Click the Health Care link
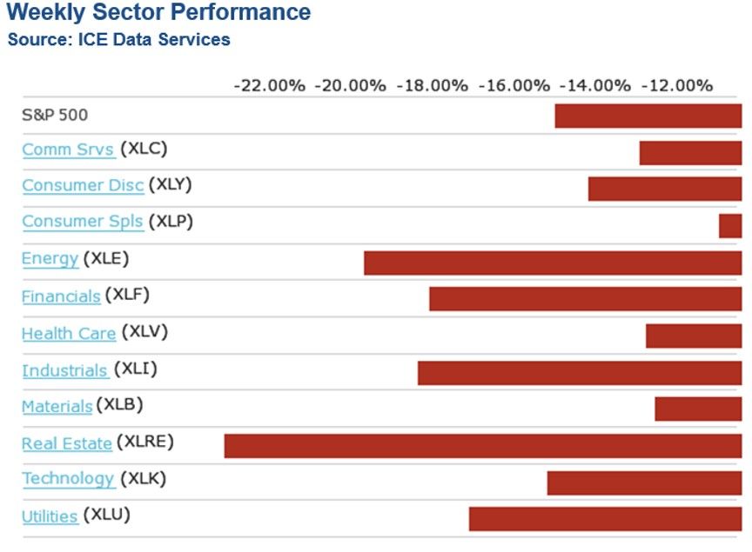This screenshot has height=552, width=752. click(69, 333)
